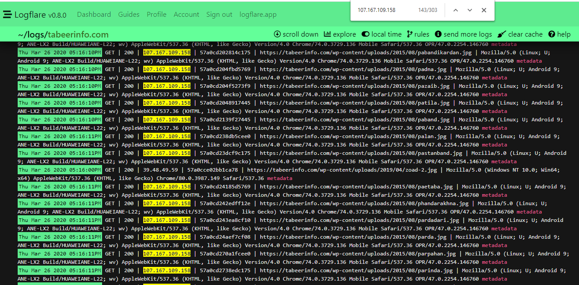Click the Logflare v0.8.0 brand title
Screen dimensions: 579x285
coord(40,15)
